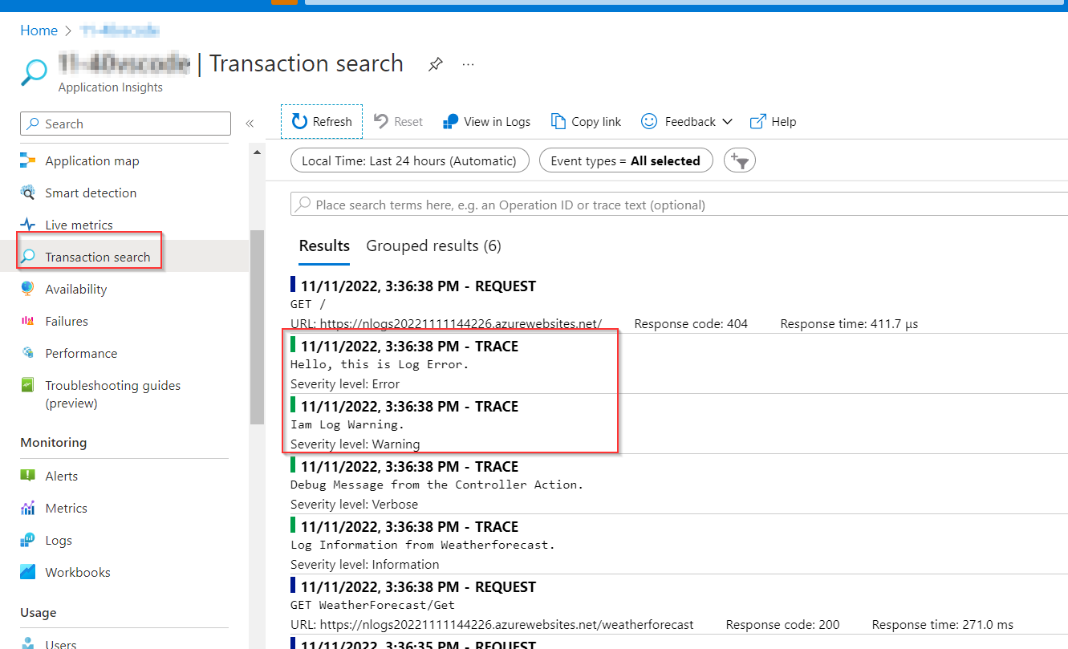The image size is (1068, 649).
Task: Click the Feedback smiley icon
Action: [649, 121]
